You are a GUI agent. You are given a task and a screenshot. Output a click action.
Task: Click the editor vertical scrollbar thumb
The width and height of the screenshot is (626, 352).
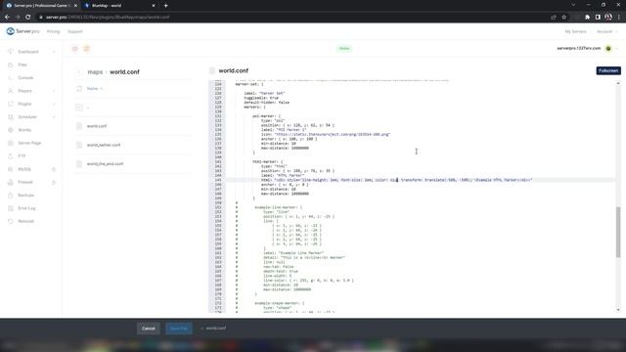(618, 232)
